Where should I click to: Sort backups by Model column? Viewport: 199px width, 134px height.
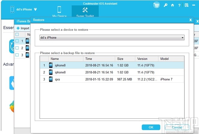coord(171,59)
